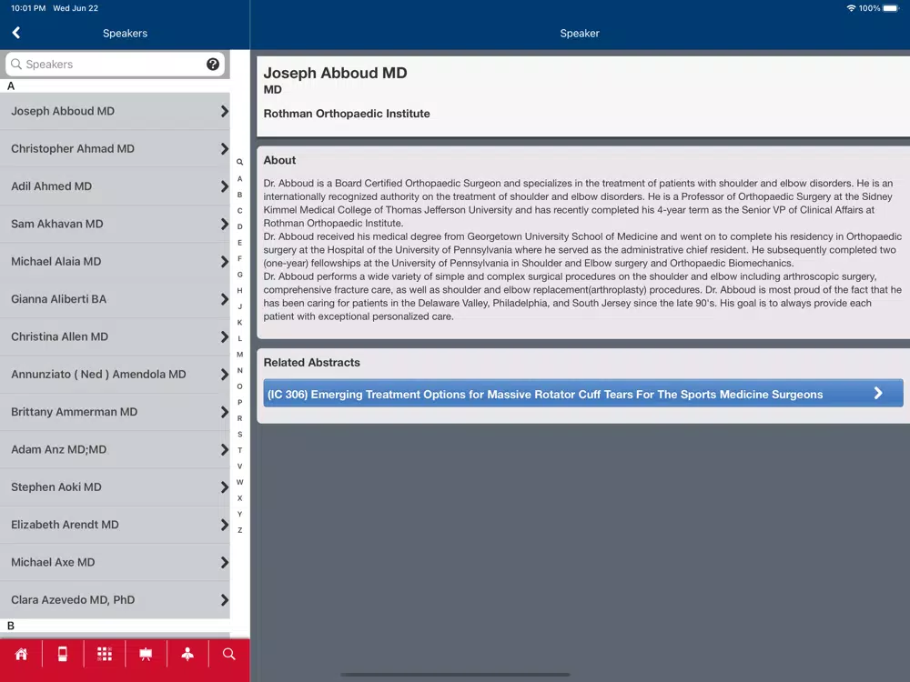This screenshot has width=910, height=682.
Task: Expand Brittany Ammerman MD row chevron
Action: pyautogui.click(x=225, y=412)
